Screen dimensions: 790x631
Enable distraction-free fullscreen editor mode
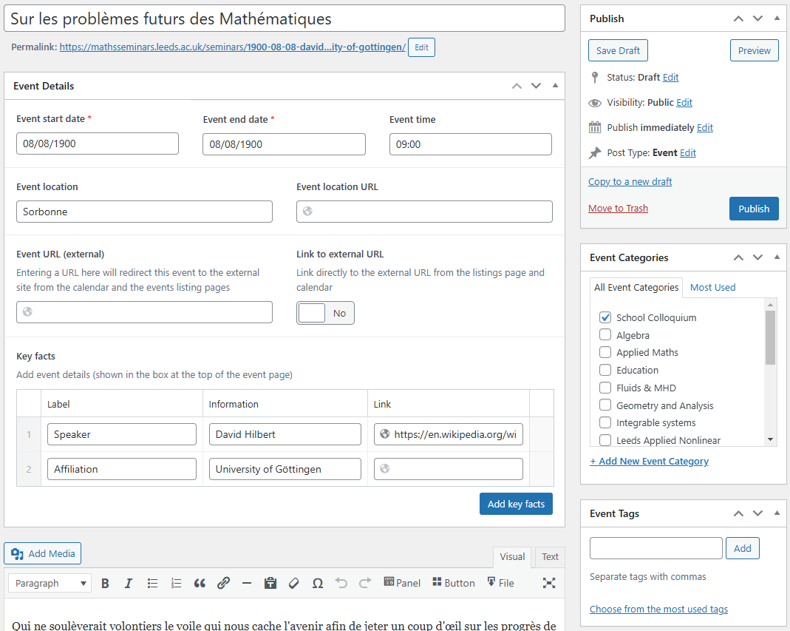[x=548, y=583]
